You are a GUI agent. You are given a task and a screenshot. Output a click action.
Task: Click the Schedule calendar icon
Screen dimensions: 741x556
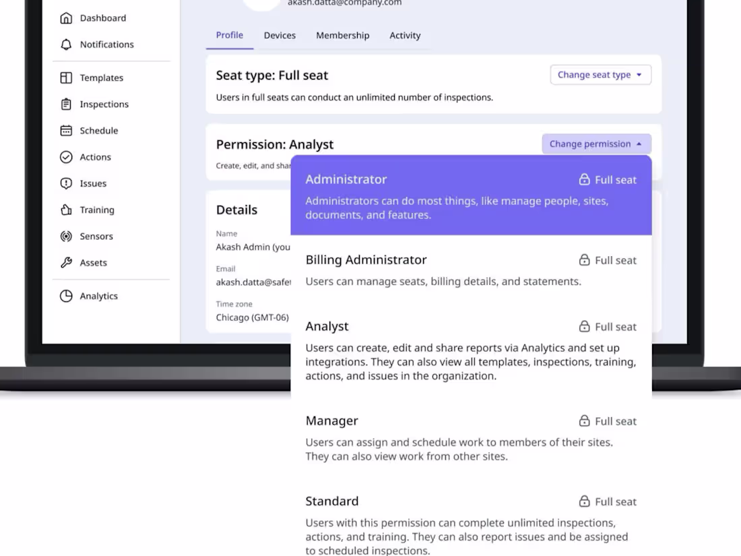pos(65,130)
